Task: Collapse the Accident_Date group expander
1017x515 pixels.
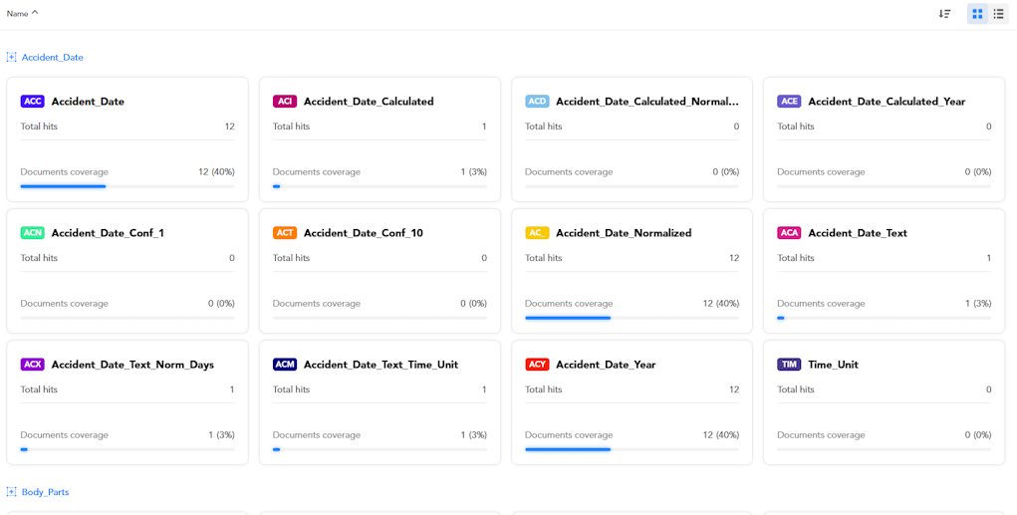Action: pos(12,58)
